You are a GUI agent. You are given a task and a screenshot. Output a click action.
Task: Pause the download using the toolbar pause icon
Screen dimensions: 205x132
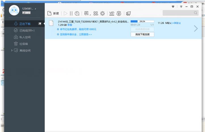[71, 13]
